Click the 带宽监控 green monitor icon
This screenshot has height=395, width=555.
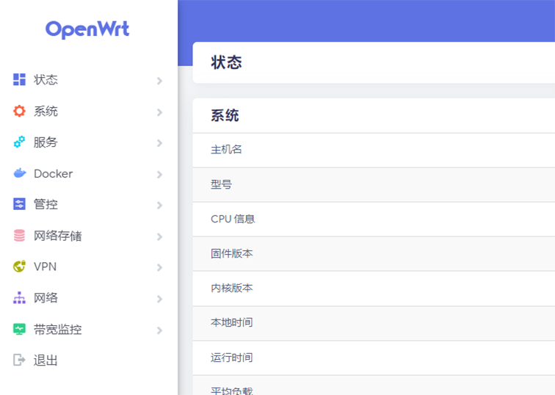click(19, 329)
